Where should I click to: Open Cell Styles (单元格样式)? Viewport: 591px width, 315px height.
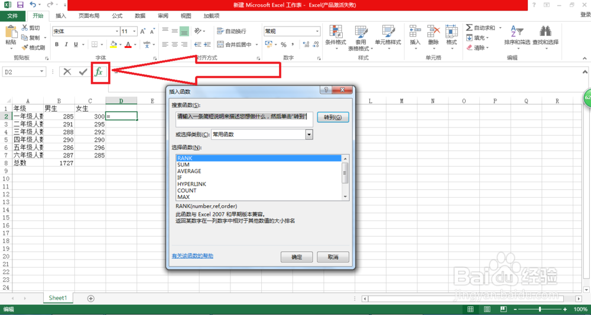(388, 36)
